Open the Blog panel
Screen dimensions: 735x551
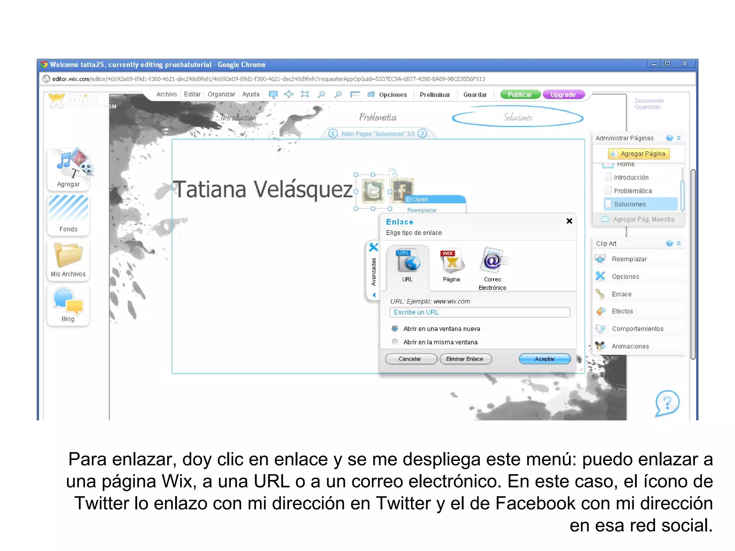pos(68,305)
